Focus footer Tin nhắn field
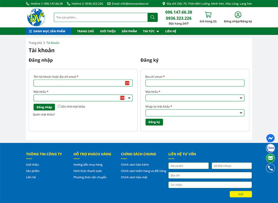The height and width of the screenshot is (203, 278). click(210, 185)
